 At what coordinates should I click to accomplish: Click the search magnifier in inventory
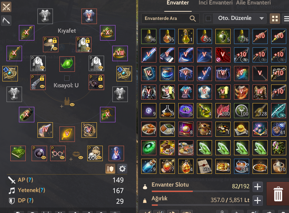pyautogui.click(x=192, y=19)
